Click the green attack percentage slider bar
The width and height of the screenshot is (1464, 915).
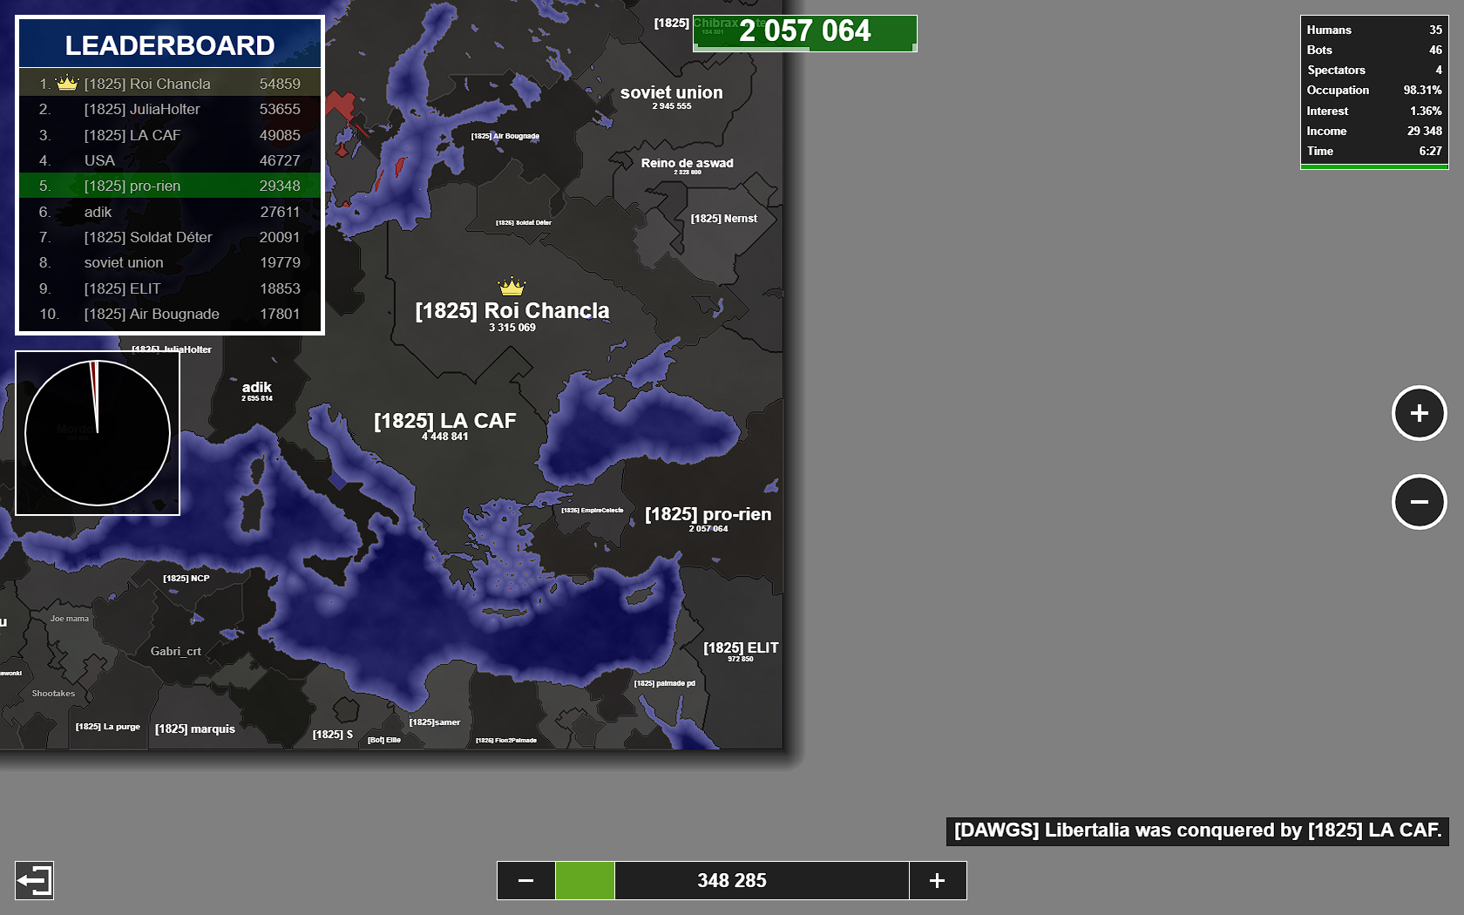[x=585, y=880]
